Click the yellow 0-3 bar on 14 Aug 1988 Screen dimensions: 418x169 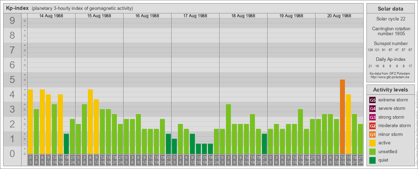(30, 122)
